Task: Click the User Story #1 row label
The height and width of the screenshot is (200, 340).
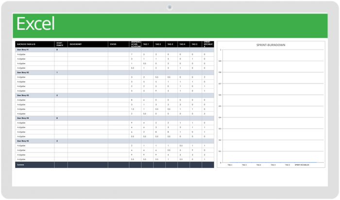Action: pyautogui.click(x=23, y=50)
